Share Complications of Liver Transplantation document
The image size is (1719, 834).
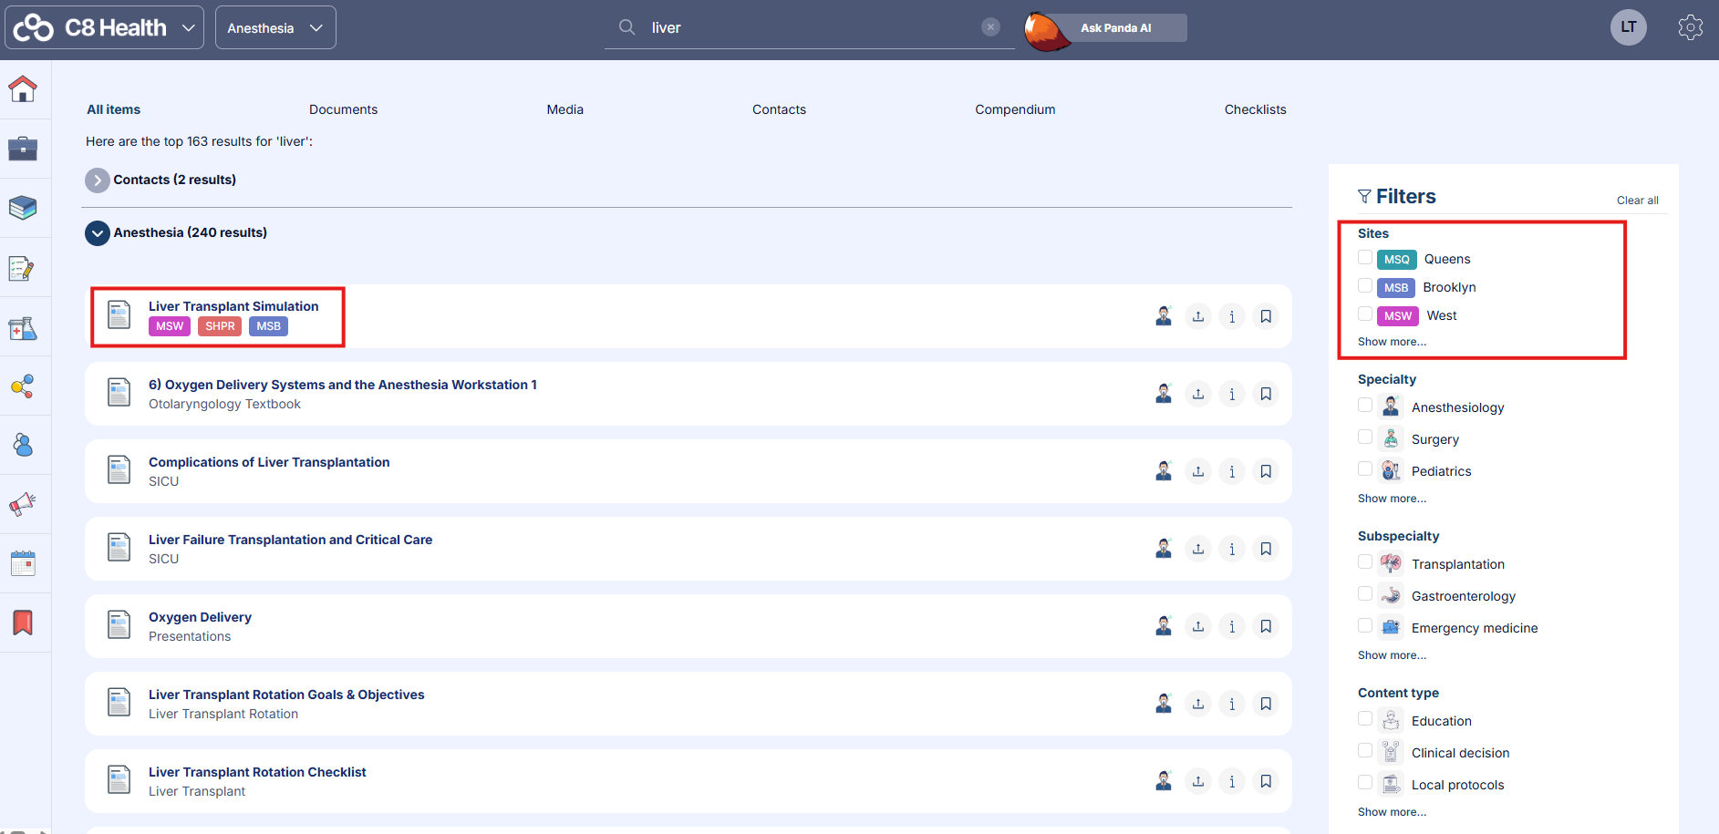click(x=1197, y=471)
